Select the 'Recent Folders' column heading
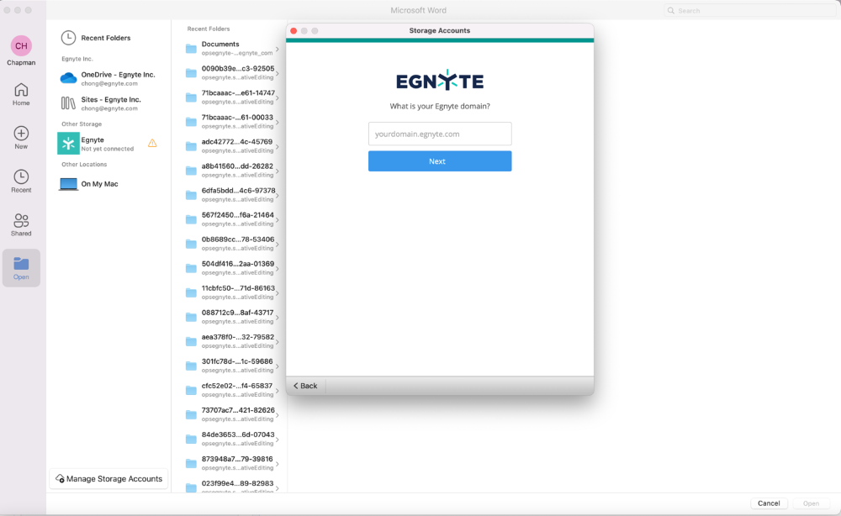The width and height of the screenshot is (841, 516). 209,29
